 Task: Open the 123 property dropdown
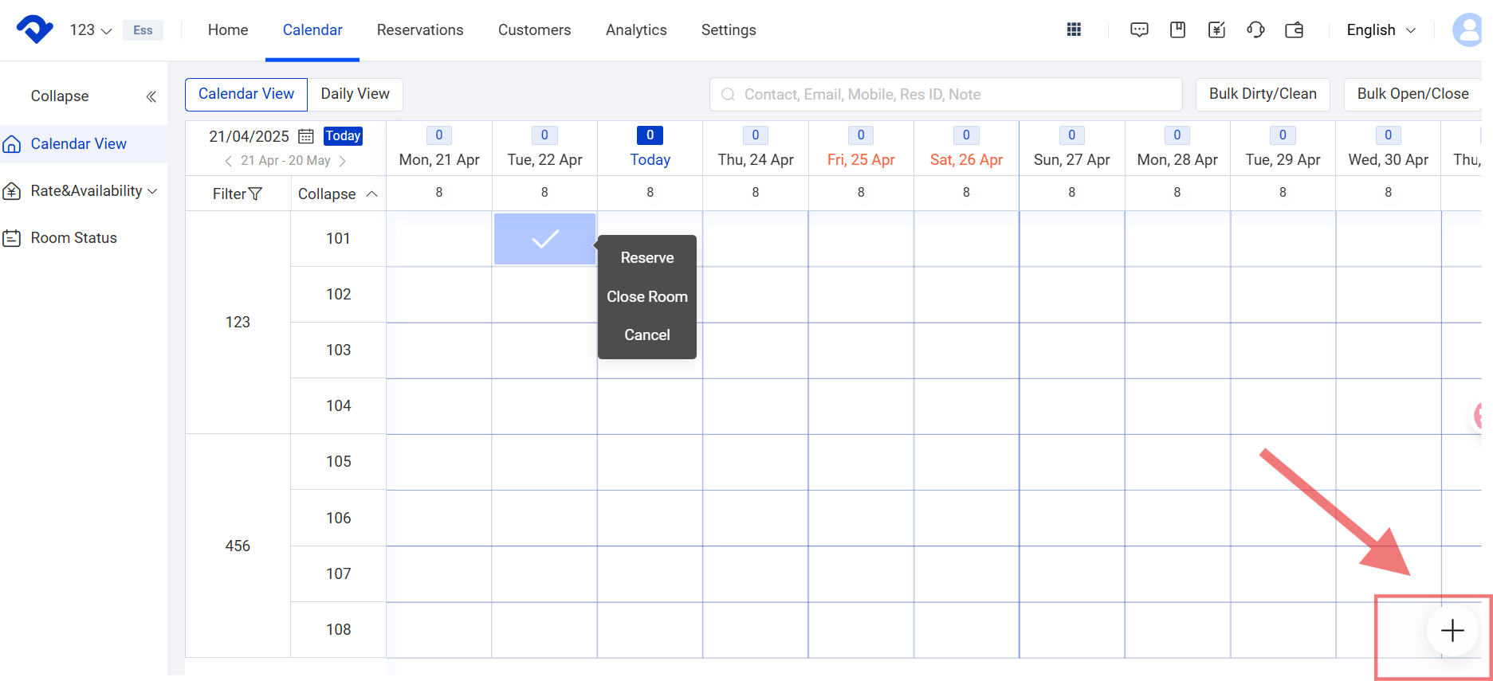pyautogui.click(x=90, y=30)
